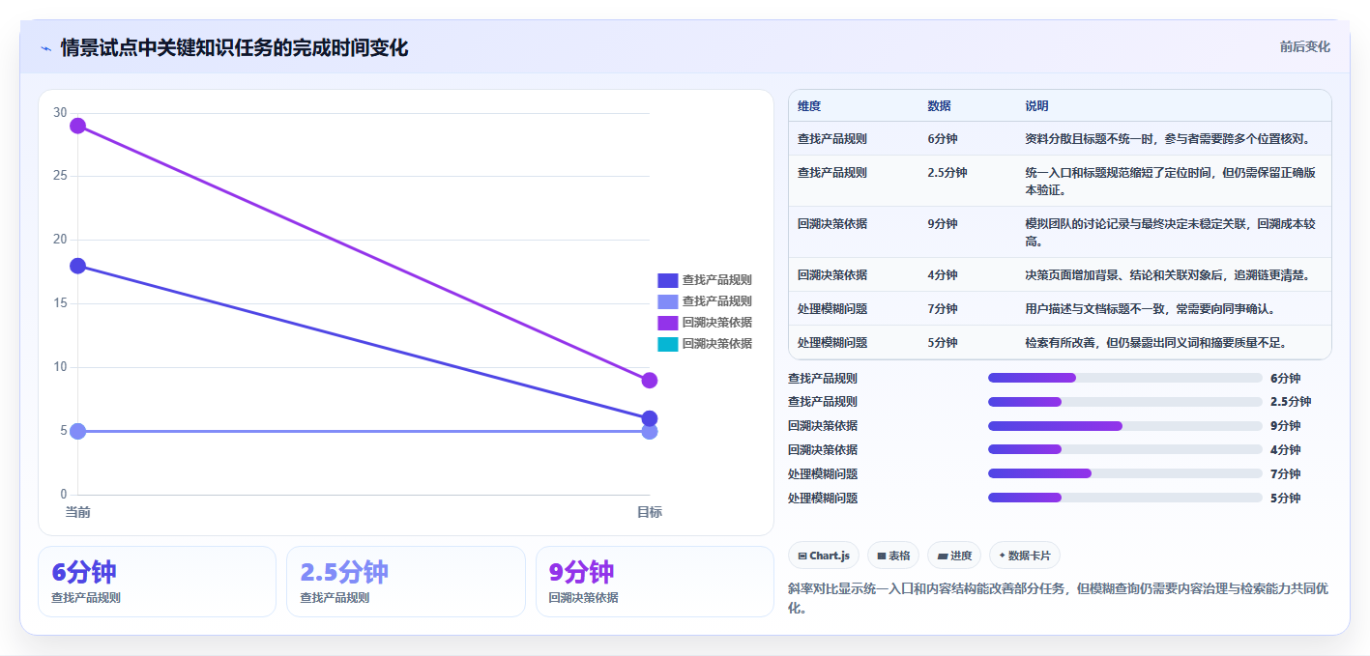1370x656 pixels.
Task: Click the dark blue data point at 目标
Action: click(x=650, y=418)
